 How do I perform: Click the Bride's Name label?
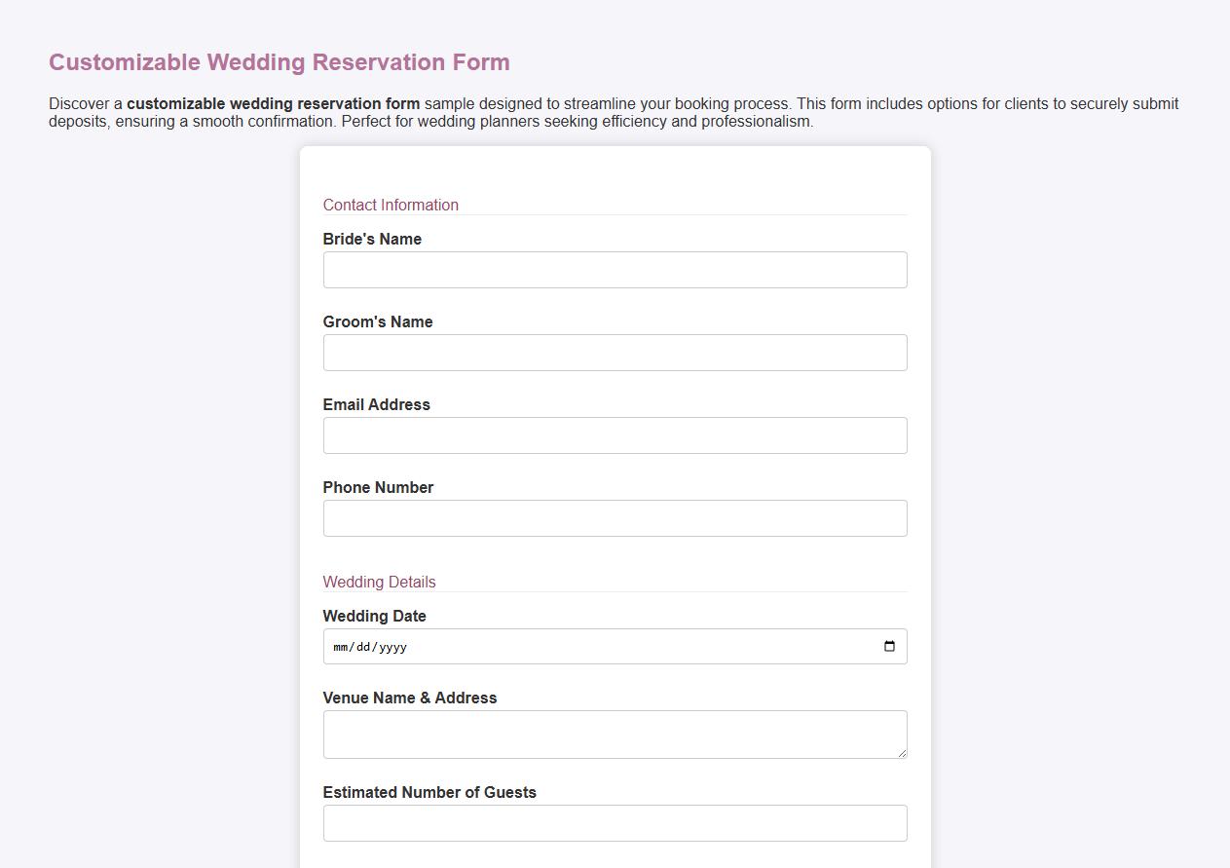(372, 239)
